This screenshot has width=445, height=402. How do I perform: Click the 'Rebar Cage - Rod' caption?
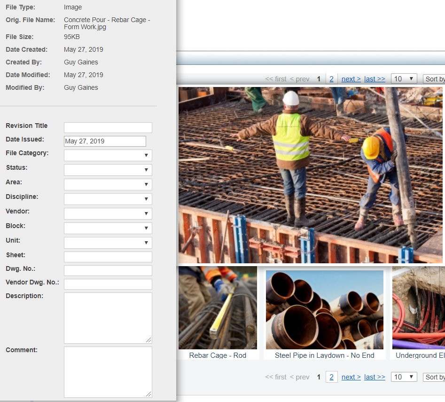point(218,355)
